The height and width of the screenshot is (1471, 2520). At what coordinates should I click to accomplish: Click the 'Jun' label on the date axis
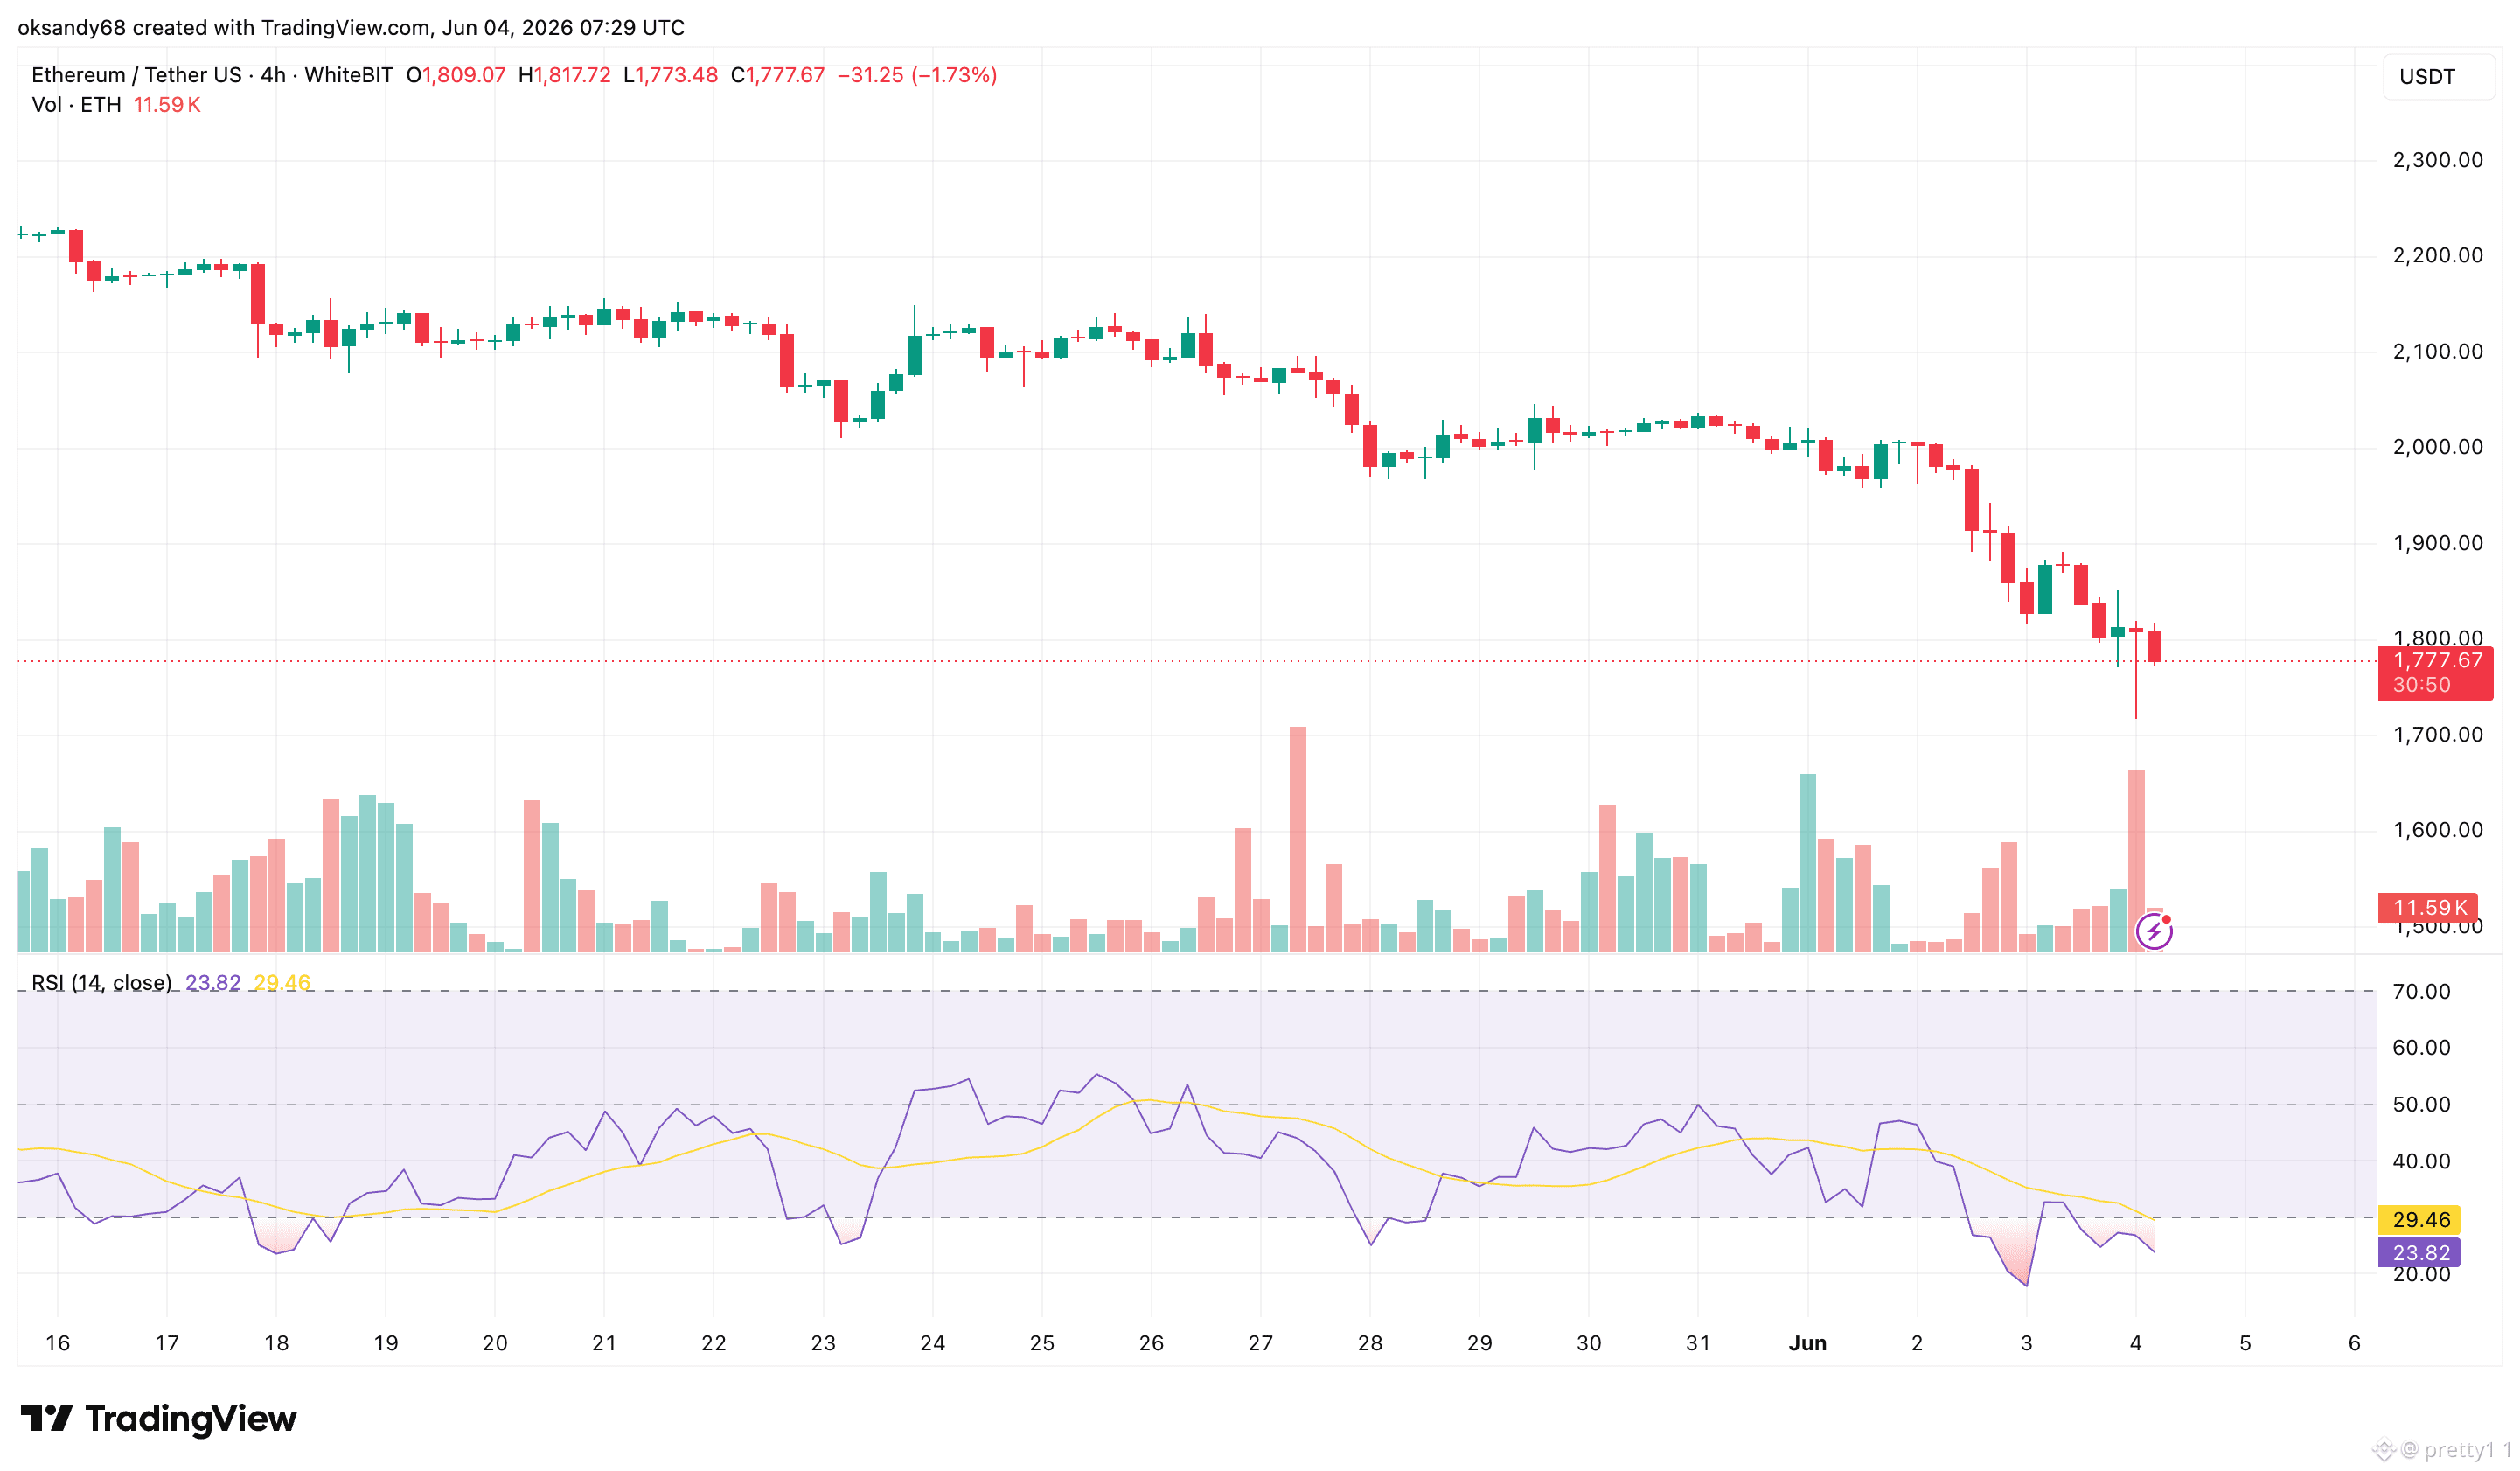coord(1807,1343)
